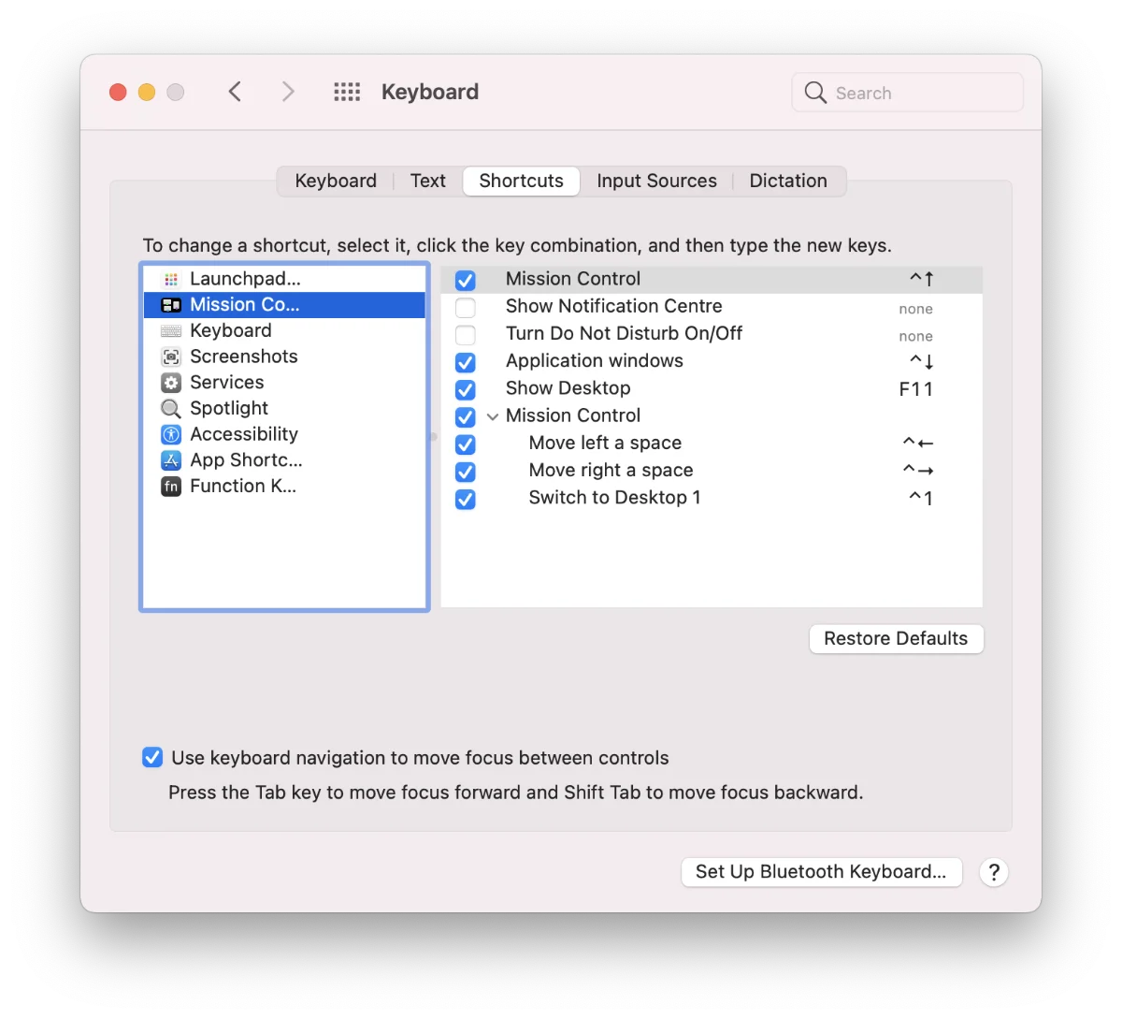Screen dimensions: 1122x1019
Task: Open help with the question mark button
Action: [994, 872]
